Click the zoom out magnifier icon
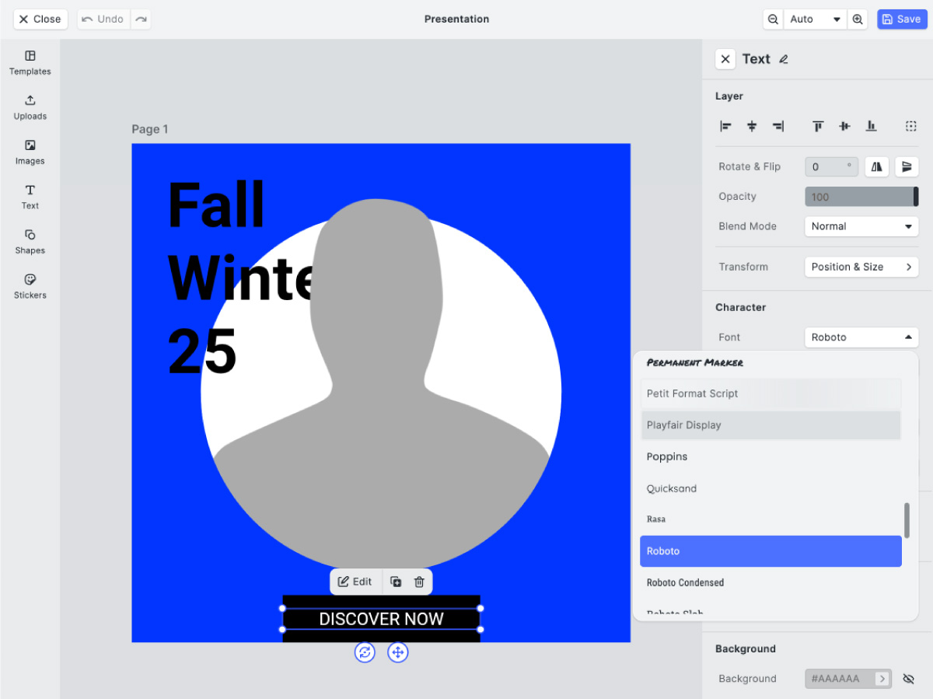Image resolution: width=933 pixels, height=699 pixels. coord(772,19)
